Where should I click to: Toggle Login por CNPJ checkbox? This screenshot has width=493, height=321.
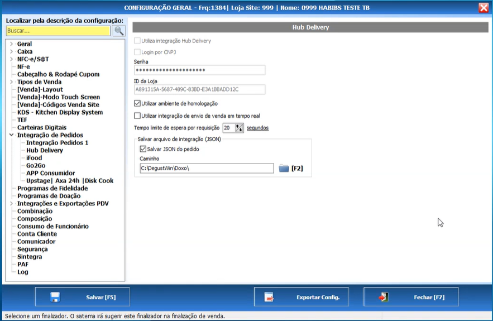pos(137,52)
